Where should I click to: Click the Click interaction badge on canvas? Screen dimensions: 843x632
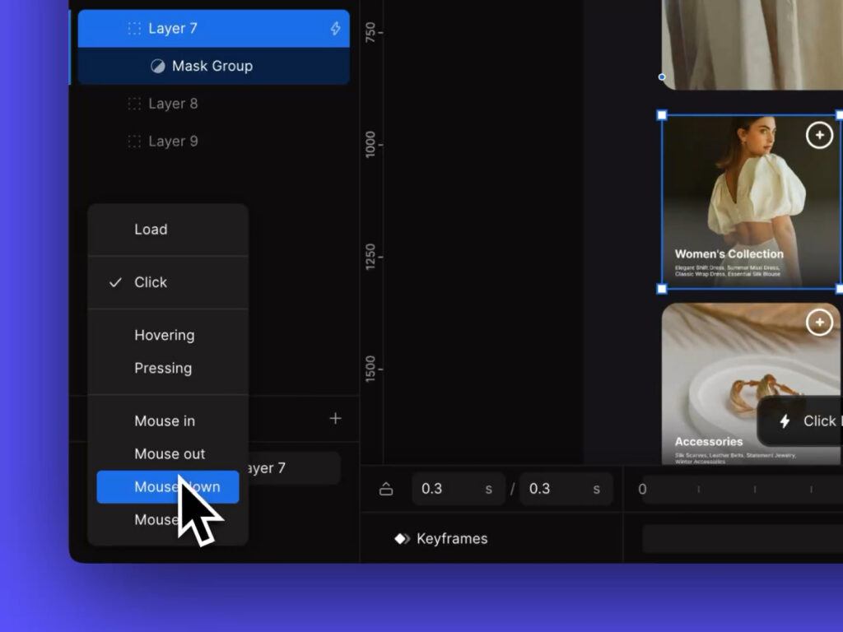(x=803, y=421)
